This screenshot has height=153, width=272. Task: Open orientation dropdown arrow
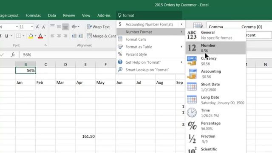click(79, 26)
